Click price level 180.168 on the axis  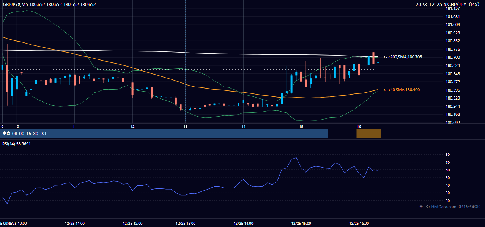pos(452,114)
